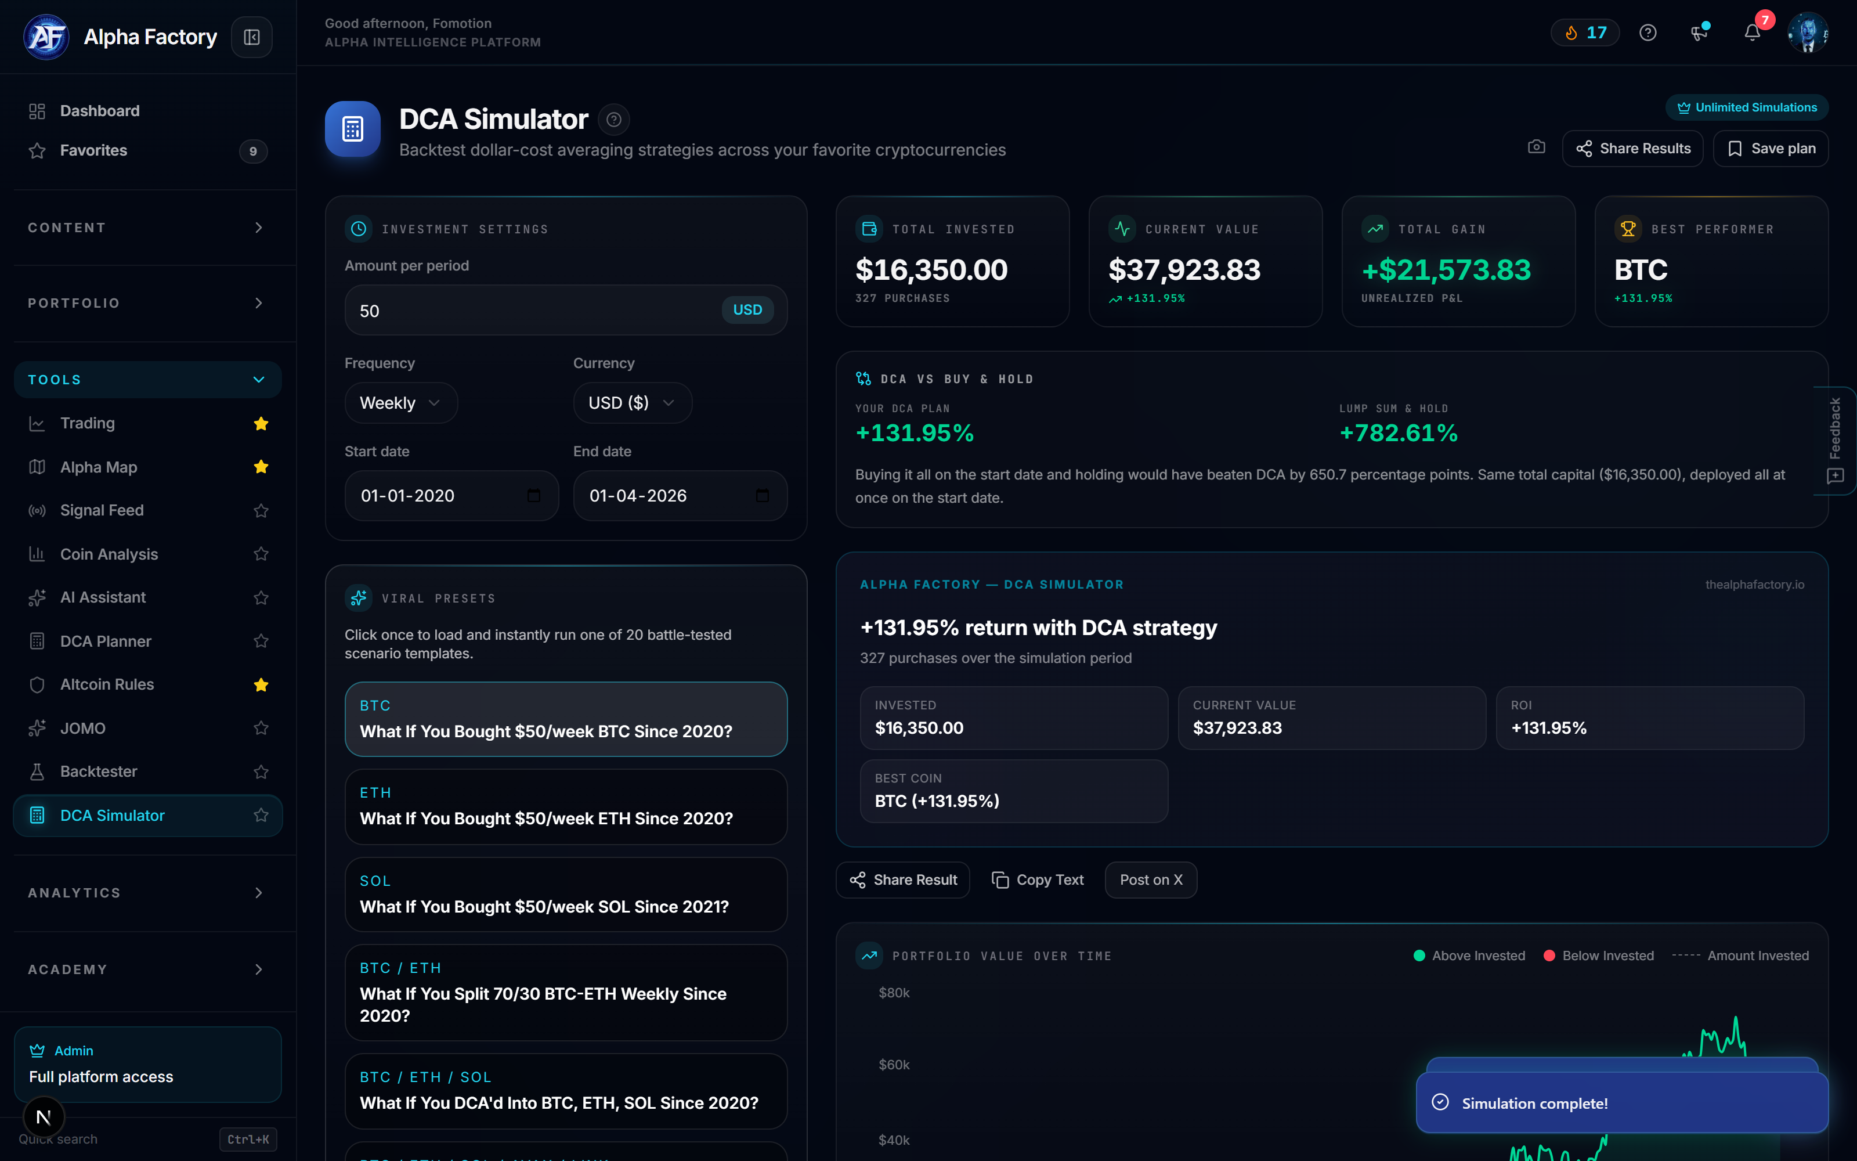
Task: Open the announcements megaphone icon
Action: (1700, 33)
